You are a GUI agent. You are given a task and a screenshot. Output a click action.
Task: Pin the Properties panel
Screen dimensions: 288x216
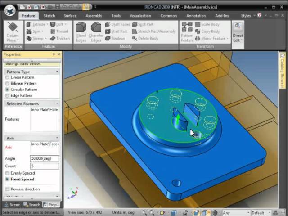pos(54,54)
